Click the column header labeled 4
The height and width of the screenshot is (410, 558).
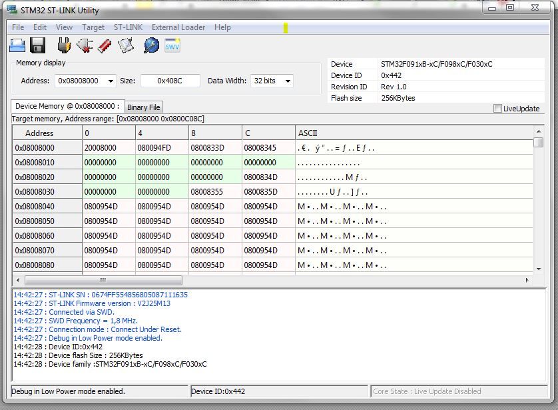coord(162,133)
